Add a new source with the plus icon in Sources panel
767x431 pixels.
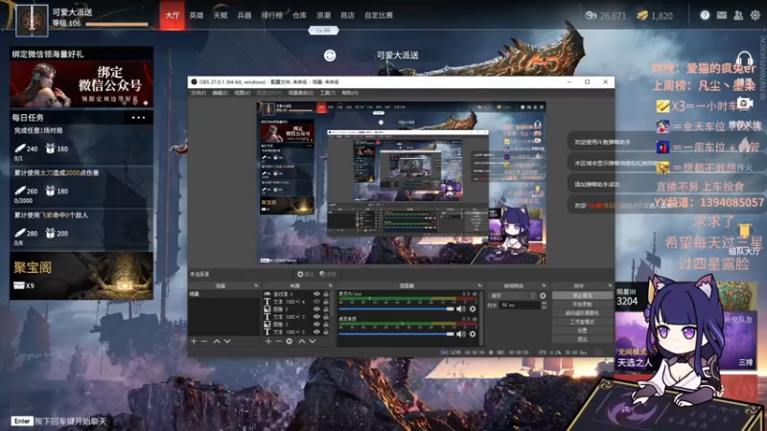click(x=268, y=341)
